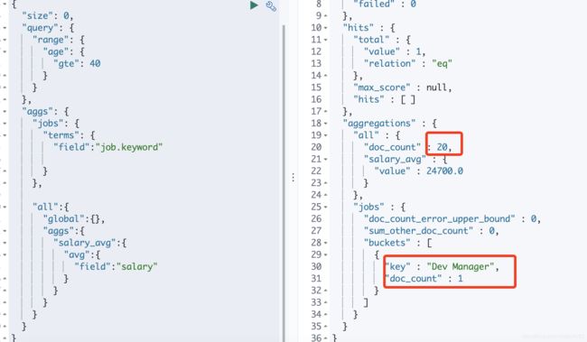The width and height of the screenshot is (587, 342).
Task: Collapse the fold arrow at line 25 "jobs"
Action: tap(326, 207)
